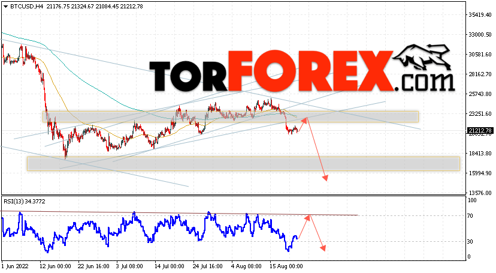The width and height of the screenshot is (496, 273).
Task: Select the 35419.40 price axis label
Action: [480, 14]
